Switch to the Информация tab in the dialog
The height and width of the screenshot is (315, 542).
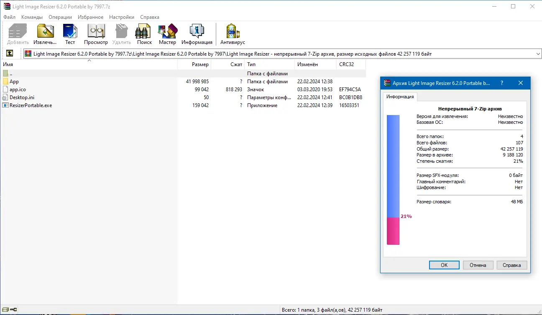point(400,97)
